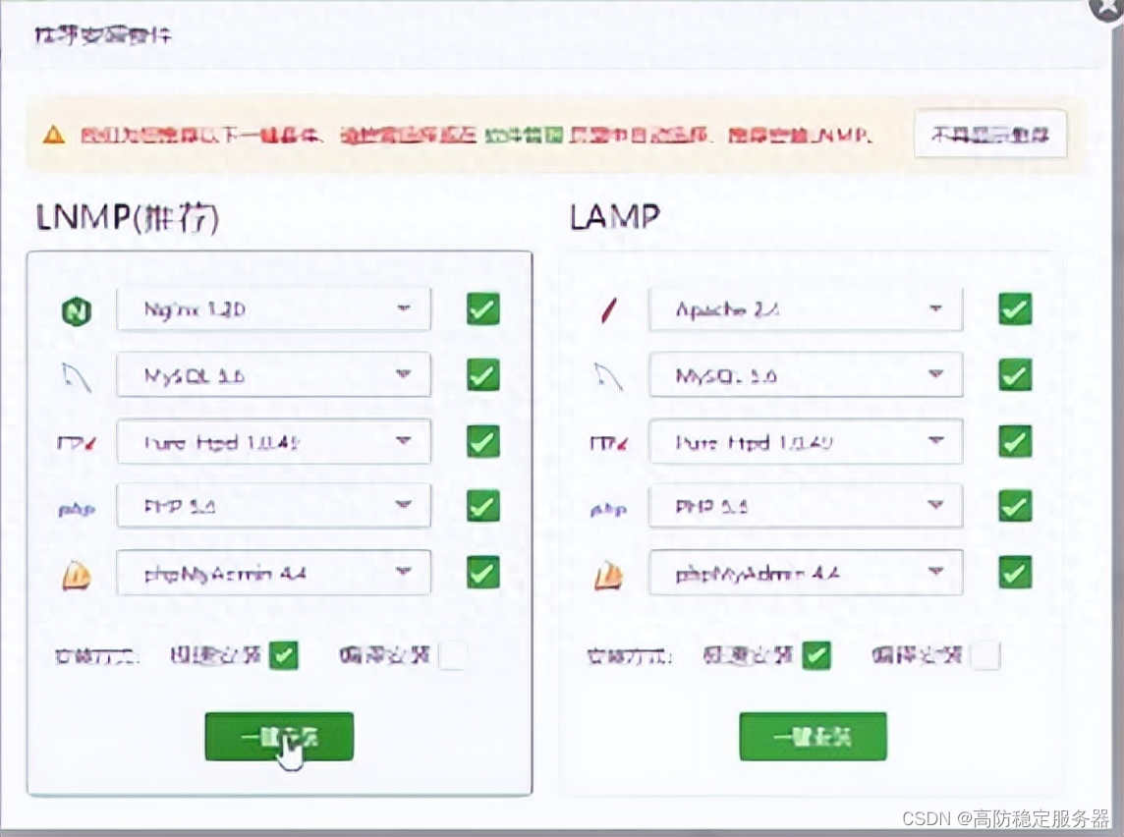Click the don't show again button

(x=990, y=134)
